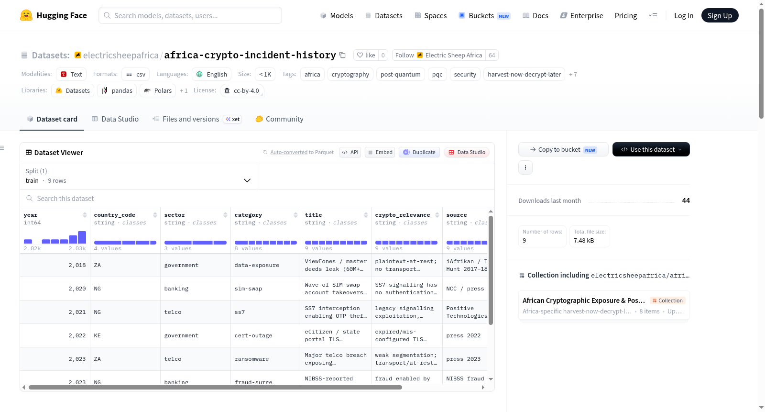
Task: Click the harvest-now-decrypt-later tag
Action: pyautogui.click(x=524, y=74)
